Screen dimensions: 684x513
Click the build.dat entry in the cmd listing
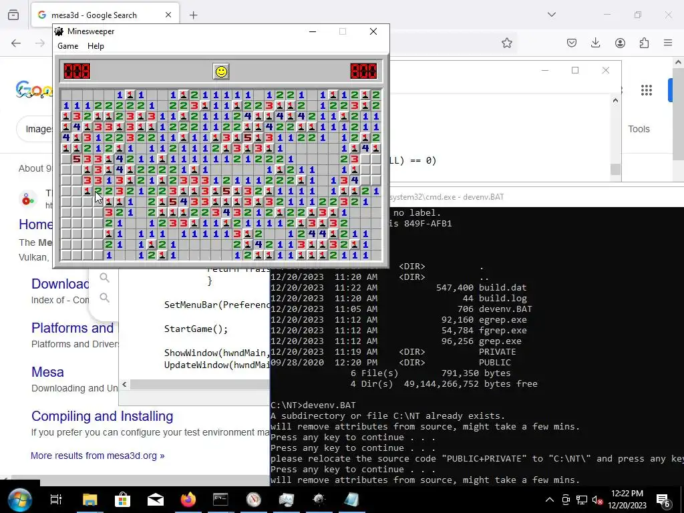point(502,287)
